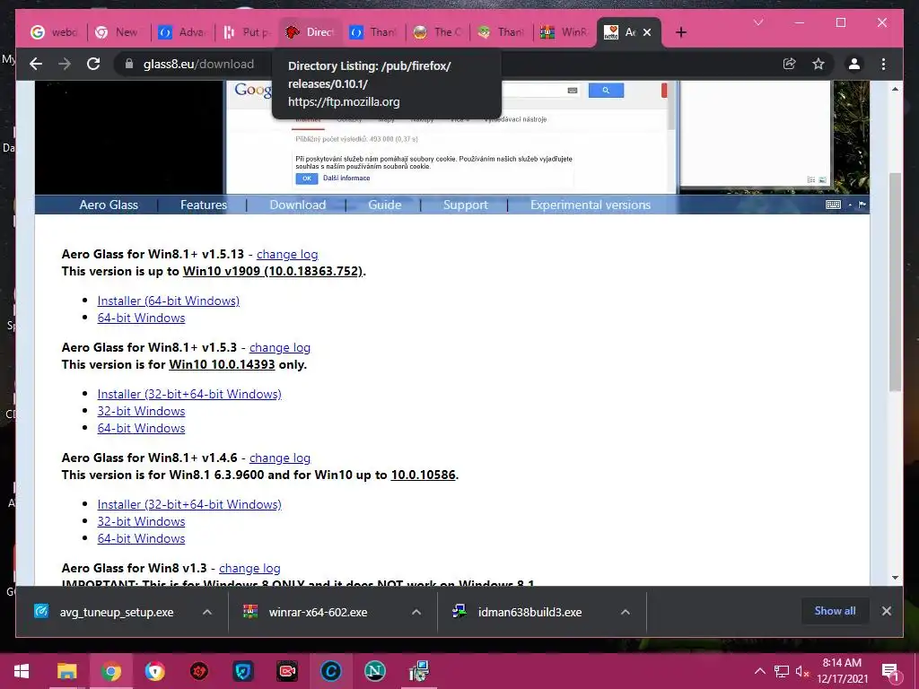919x689 pixels.
Task: Open downloaded avg_tuneup_setup.exe
Action: pos(116,612)
